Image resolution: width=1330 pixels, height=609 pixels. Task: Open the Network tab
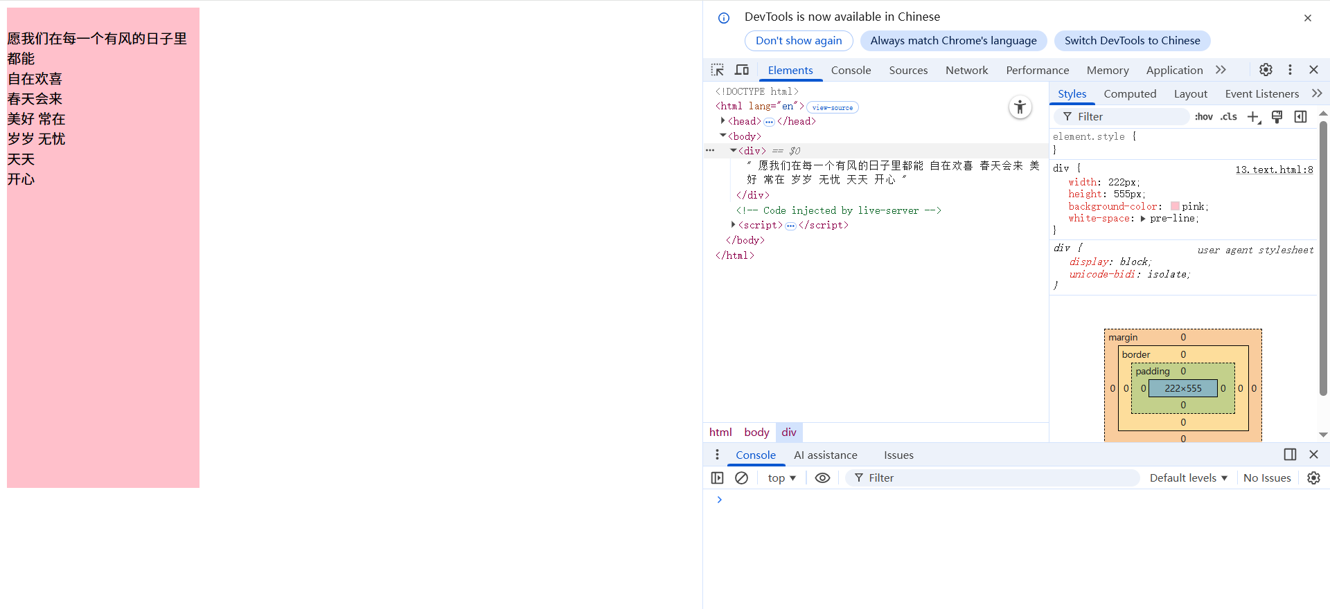point(966,70)
